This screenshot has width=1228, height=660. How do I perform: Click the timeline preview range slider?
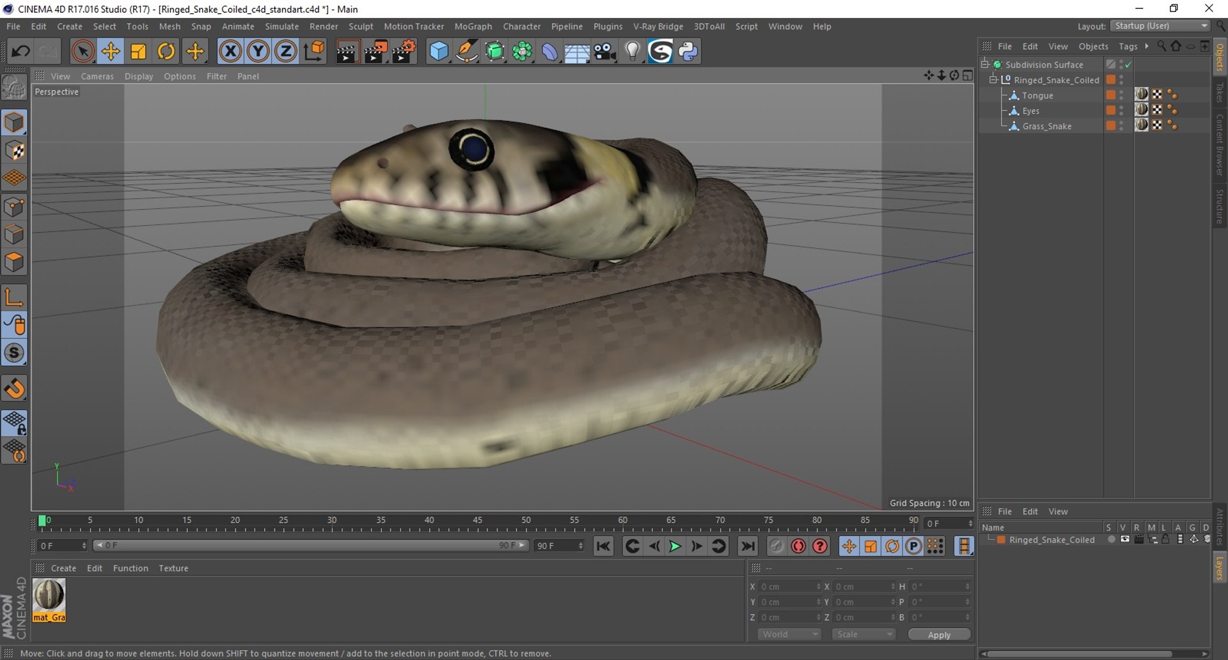[x=311, y=546]
